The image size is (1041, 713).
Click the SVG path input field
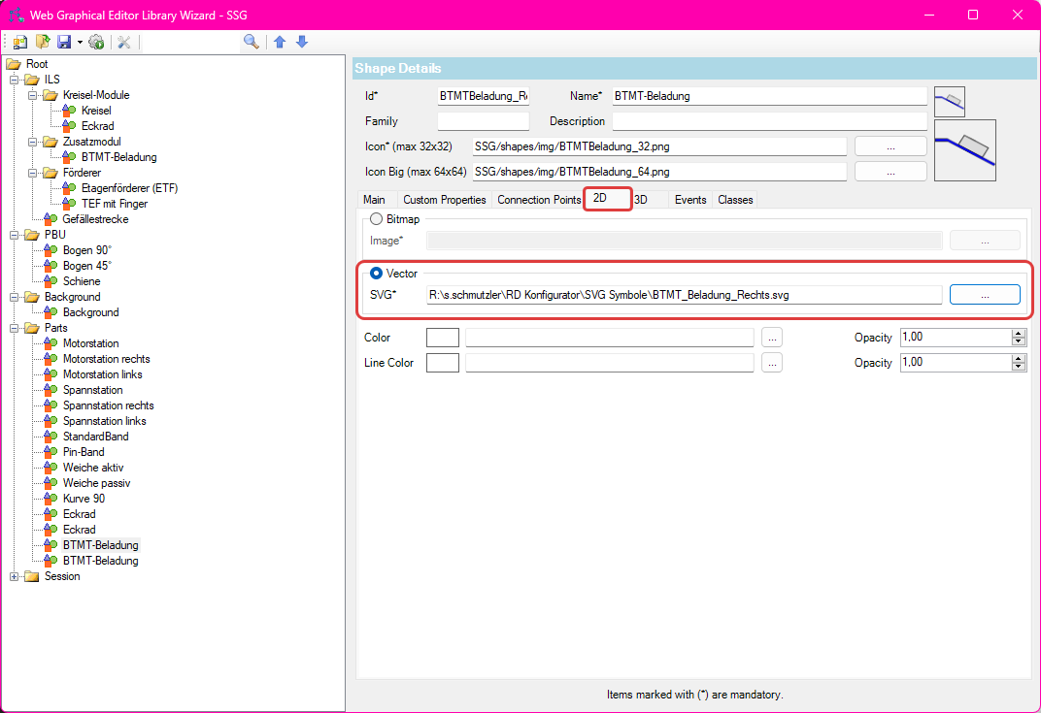click(x=684, y=295)
